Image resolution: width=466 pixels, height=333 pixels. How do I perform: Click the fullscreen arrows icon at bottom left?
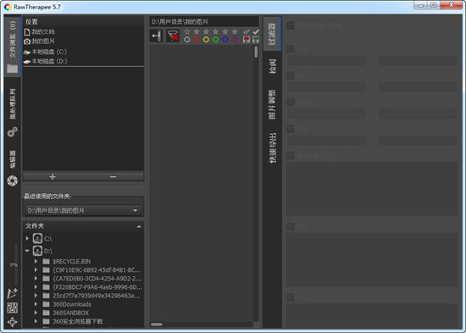click(12, 322)
